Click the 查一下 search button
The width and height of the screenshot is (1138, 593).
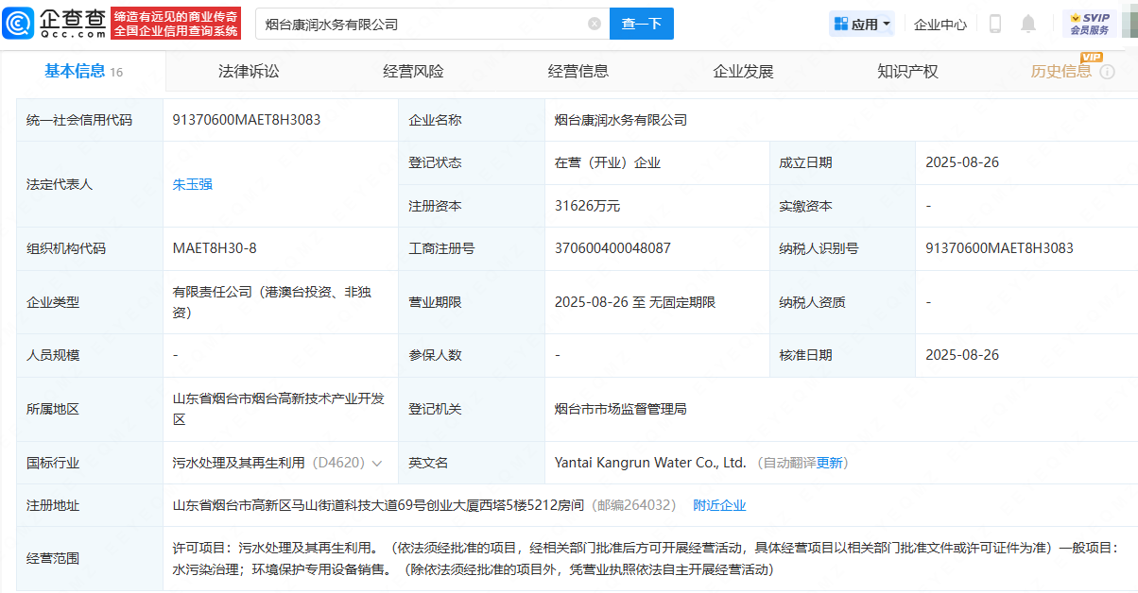[641, 25]
